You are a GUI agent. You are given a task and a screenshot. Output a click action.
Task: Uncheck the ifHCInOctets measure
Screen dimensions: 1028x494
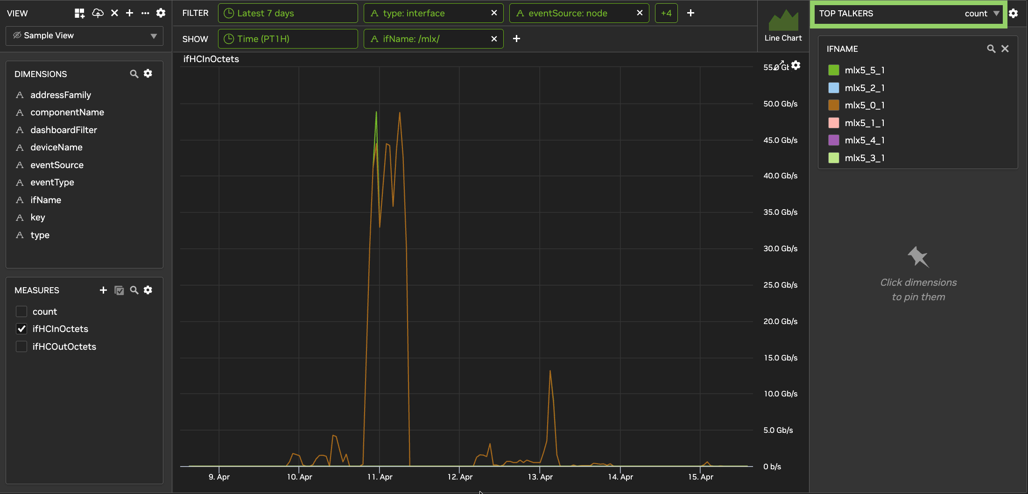pos(21,329)
